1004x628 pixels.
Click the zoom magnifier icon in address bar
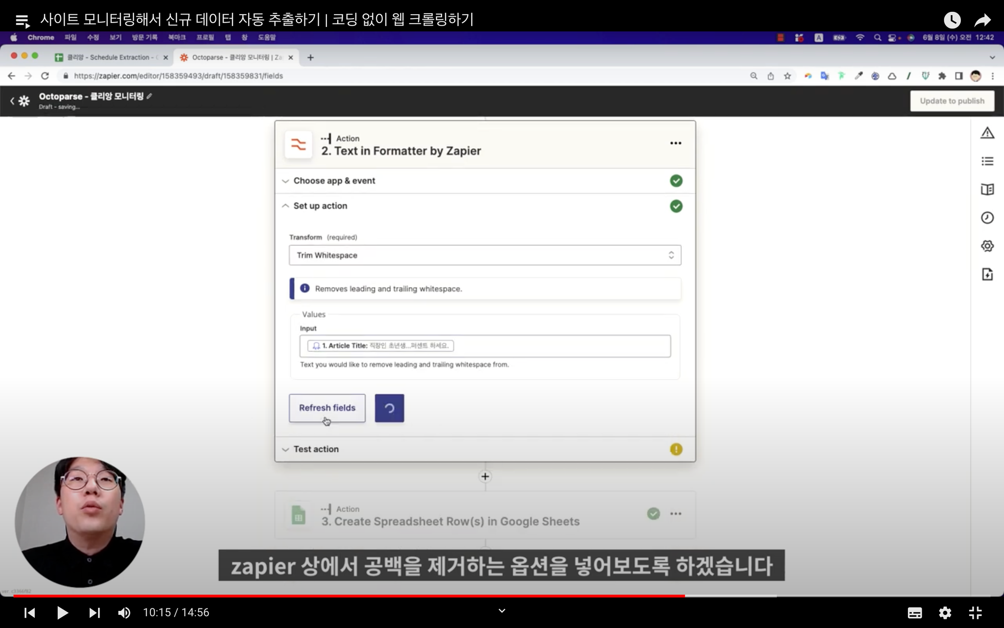(753, 76)
